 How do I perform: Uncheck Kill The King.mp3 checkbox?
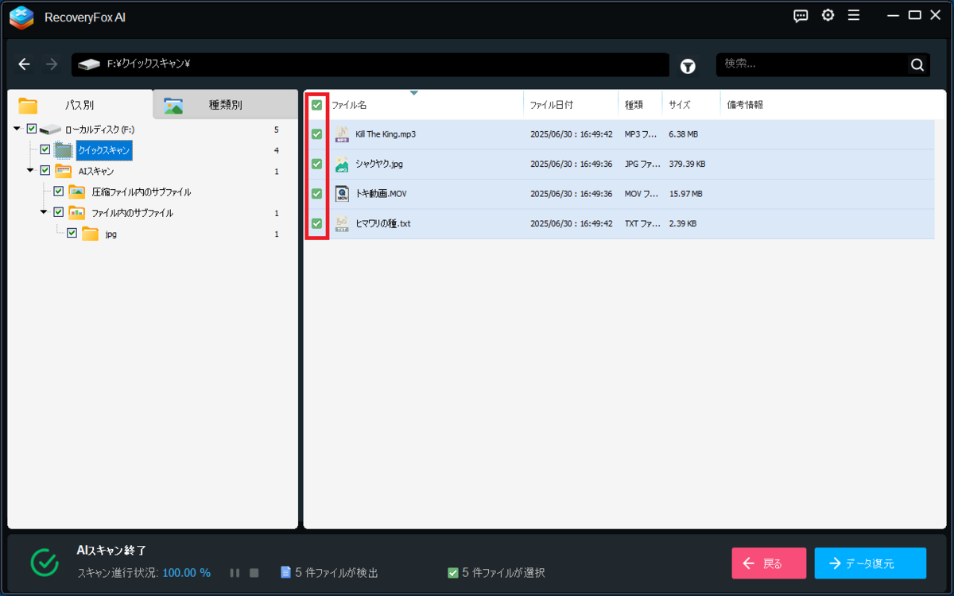(316, 134)
